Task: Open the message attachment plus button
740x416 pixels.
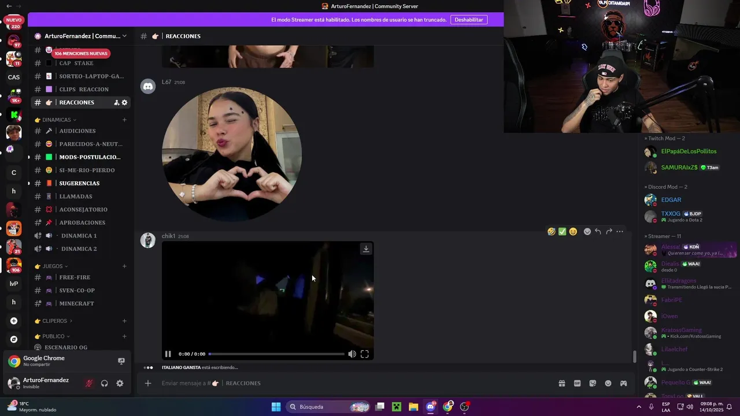Action: click(x=148, y=383)
